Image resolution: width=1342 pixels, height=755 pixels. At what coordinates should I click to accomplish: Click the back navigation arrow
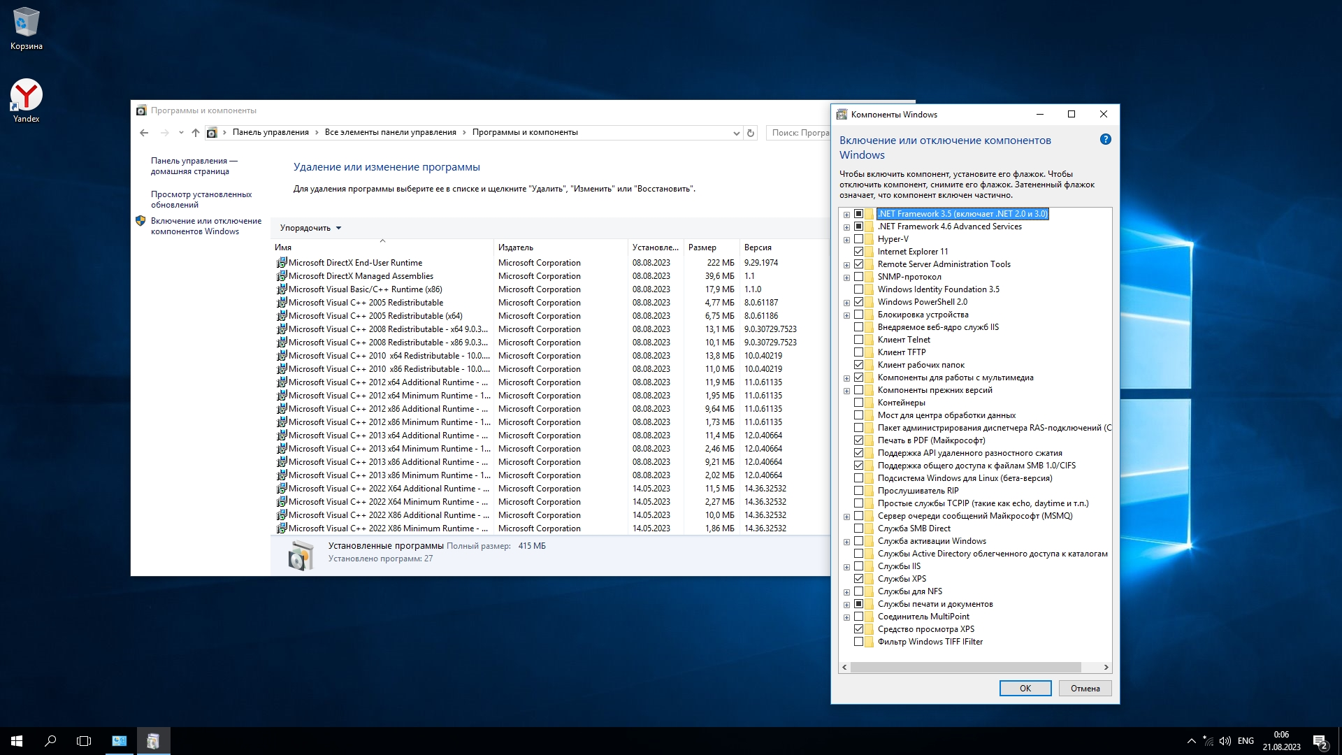[144, 133]
